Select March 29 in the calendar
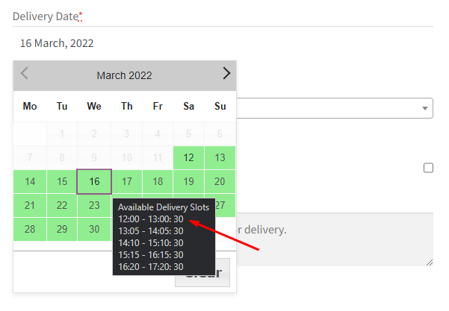This screenshot has height=311, width=449. 62,229
